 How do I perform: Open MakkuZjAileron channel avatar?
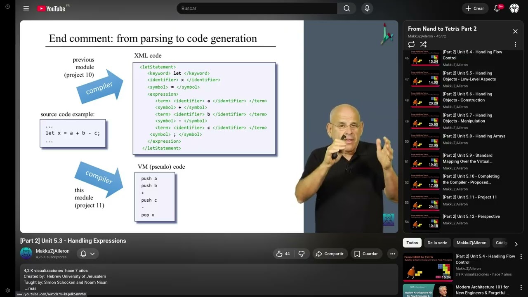[26, 253]
